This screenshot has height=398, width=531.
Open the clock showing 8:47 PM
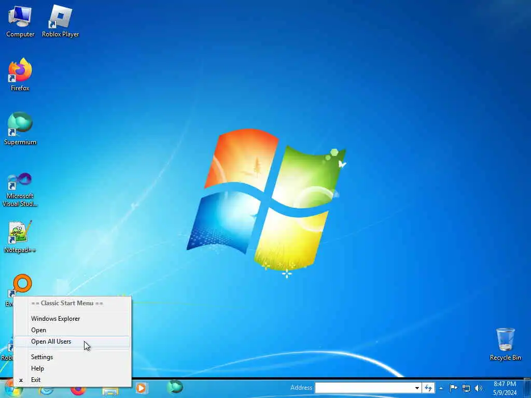point(505,388)
